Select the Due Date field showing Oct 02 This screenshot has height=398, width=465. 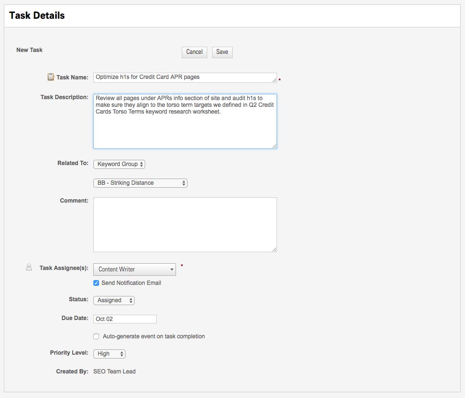point(125,319)
